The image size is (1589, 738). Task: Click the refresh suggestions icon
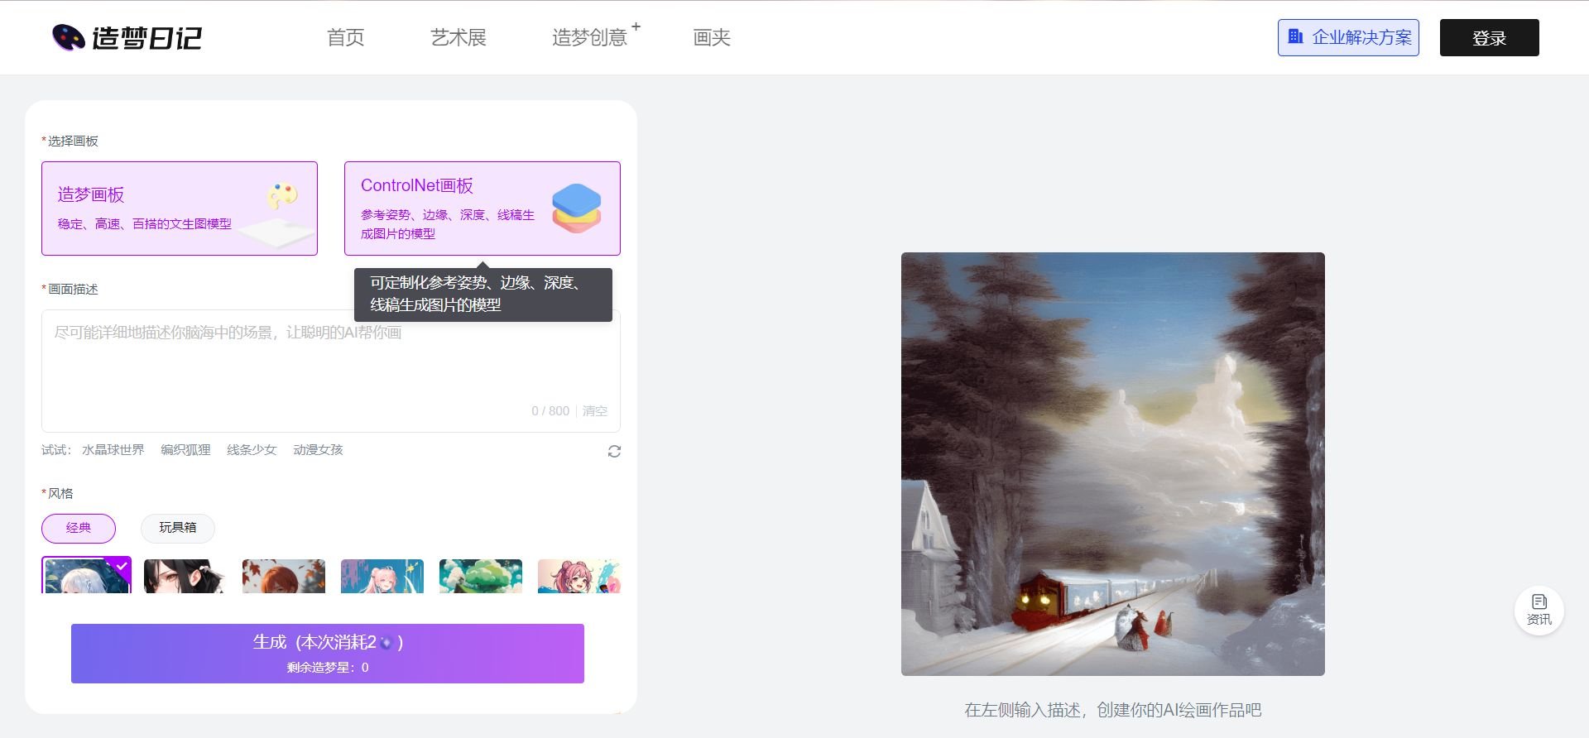[614, 451]
